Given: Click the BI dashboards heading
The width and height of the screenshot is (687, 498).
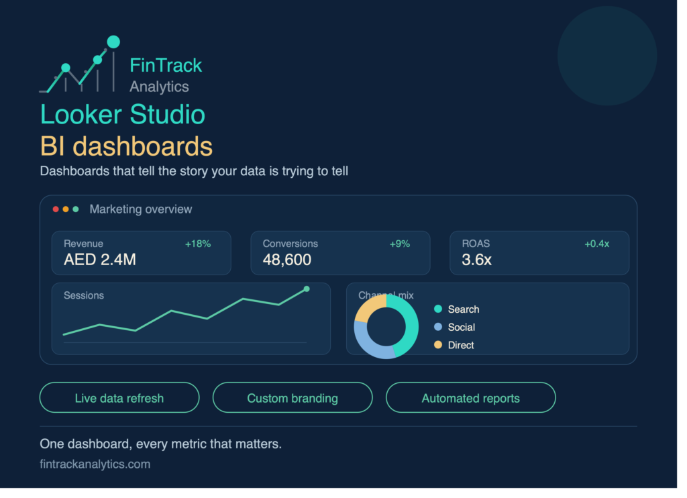Looking at the screenshot, I should (x=126, y=146).
